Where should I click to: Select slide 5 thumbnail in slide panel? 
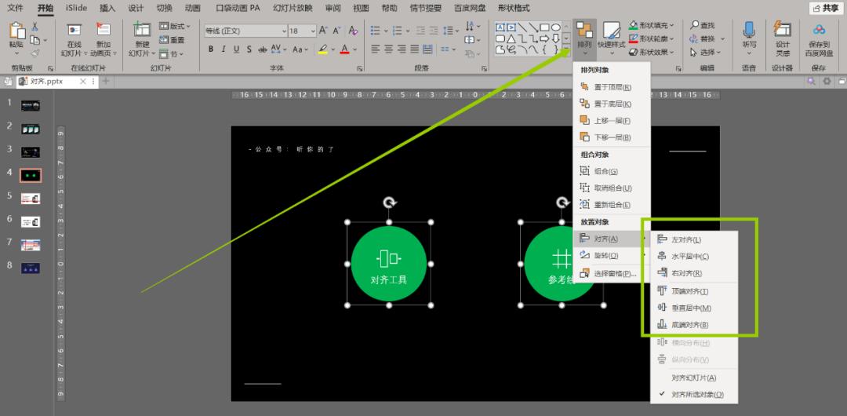[31, 198]
